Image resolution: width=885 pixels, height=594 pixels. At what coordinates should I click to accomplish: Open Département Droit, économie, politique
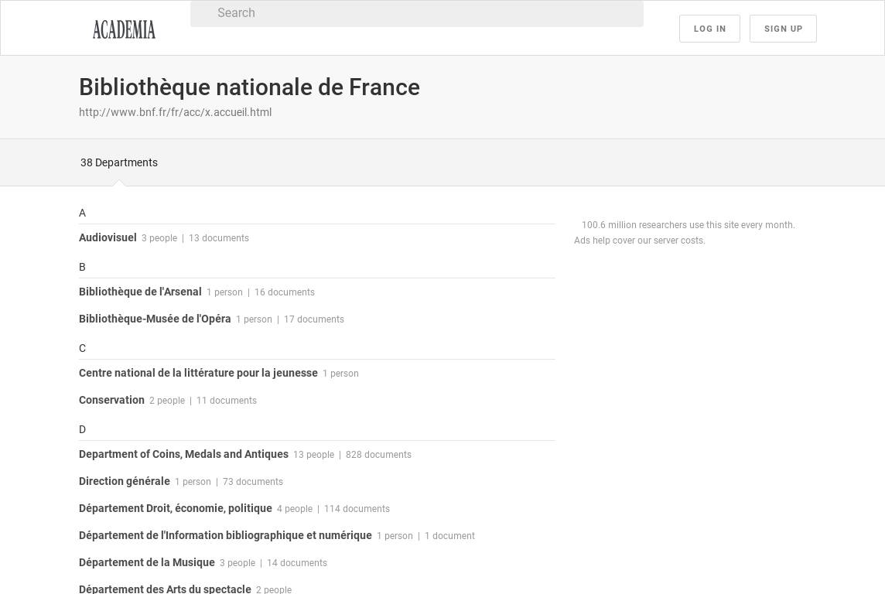coord(176,509)
